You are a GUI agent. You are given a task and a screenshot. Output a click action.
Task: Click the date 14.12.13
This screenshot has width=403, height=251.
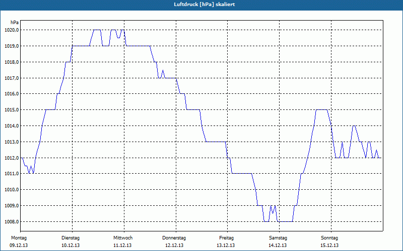[x=278, y=245]
